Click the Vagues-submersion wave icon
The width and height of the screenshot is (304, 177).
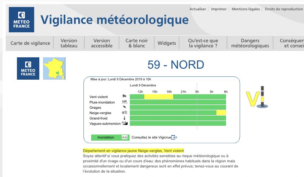pos(125,123)
